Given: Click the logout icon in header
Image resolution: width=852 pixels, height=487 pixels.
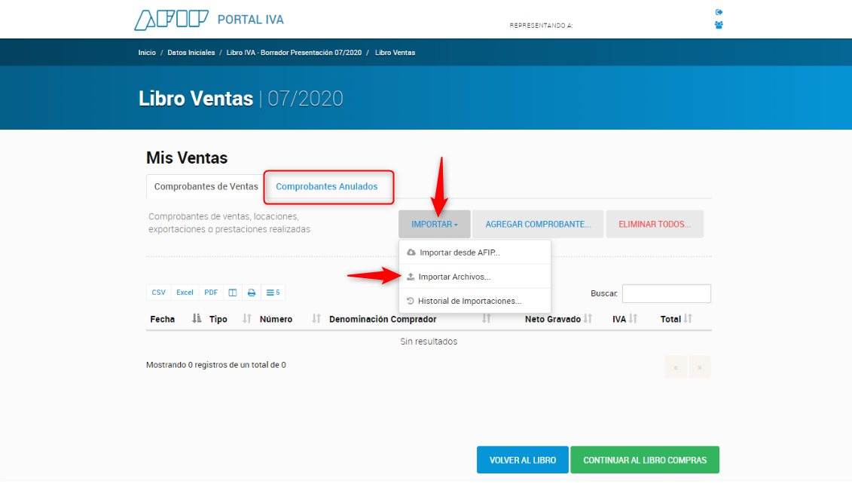Looking at the screenshot, I should click(719, 12).
